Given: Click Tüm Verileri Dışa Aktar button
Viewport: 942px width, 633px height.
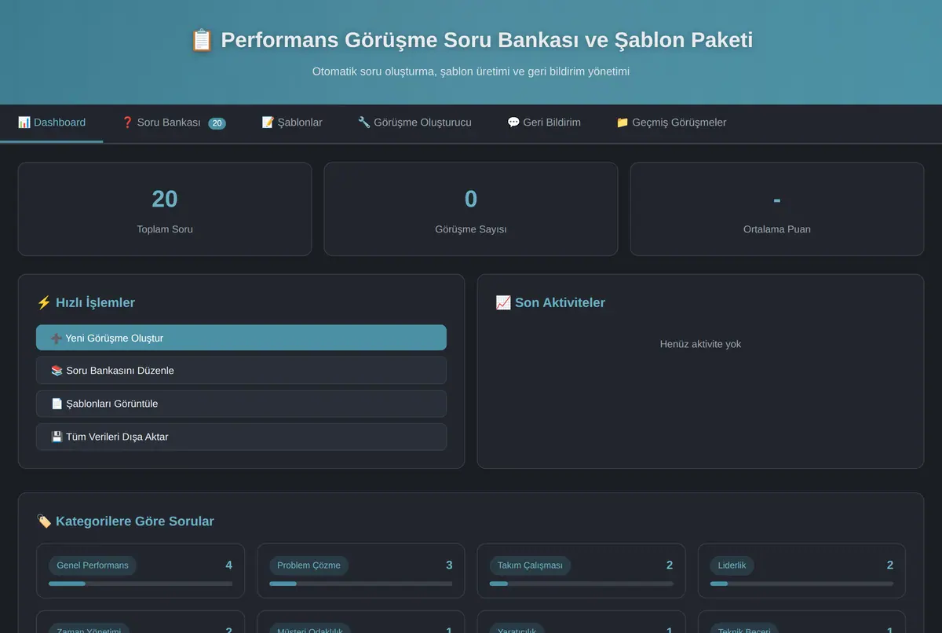Looking at the screenshot, I should click(x=241, y=437).
